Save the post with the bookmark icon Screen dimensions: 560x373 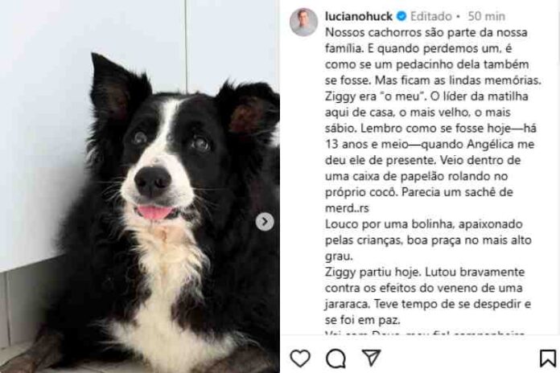(547, 358)
